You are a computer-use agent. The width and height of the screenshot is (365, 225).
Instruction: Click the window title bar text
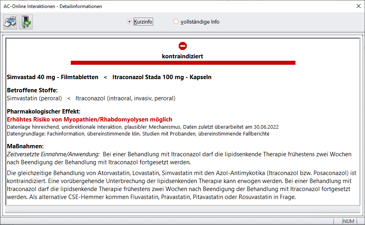click(x=52, y=6)
